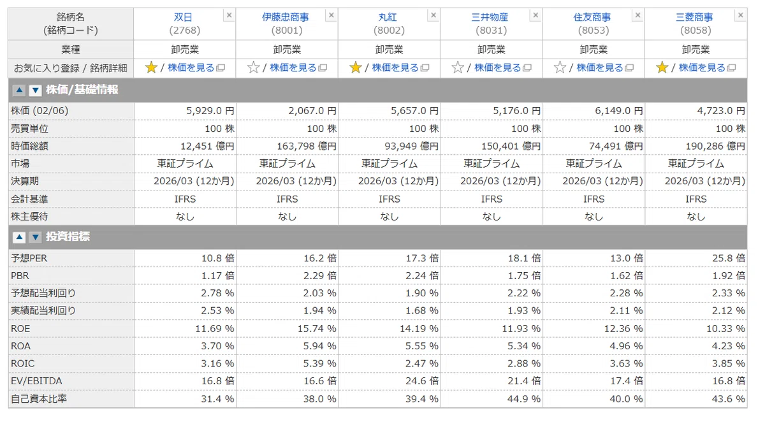This screenshot has height=434, width=765.
Task: Click 伊藤忠商事 market cap 163,798 億円
Action: point(307,146)
